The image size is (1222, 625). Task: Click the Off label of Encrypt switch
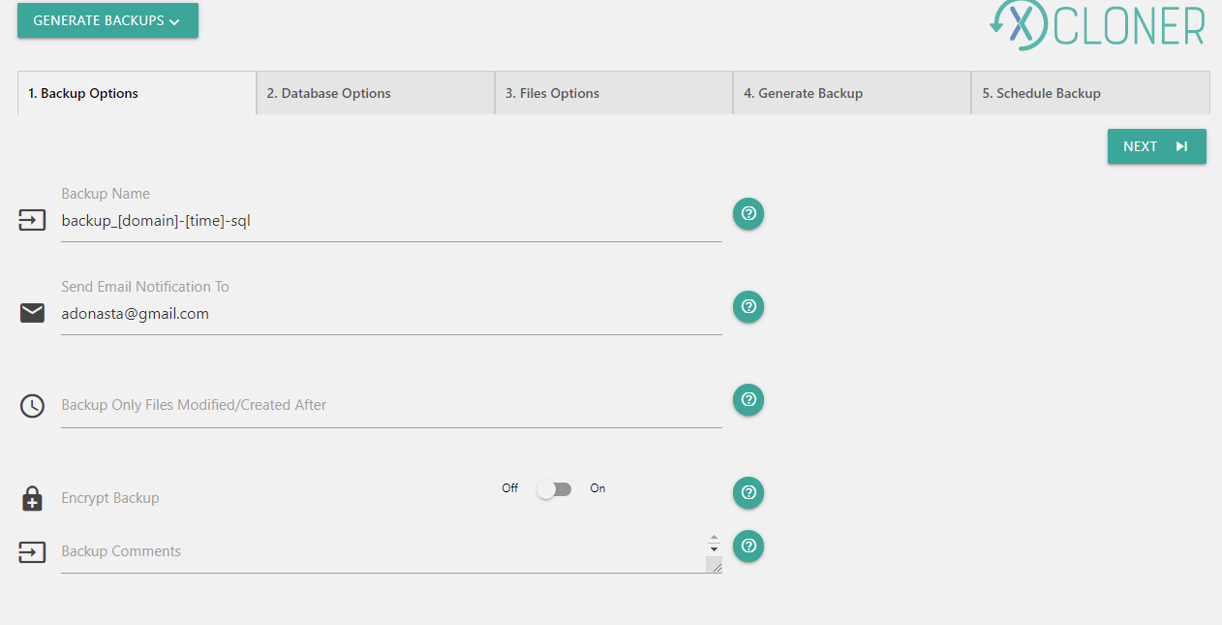[x=510, y=488]
